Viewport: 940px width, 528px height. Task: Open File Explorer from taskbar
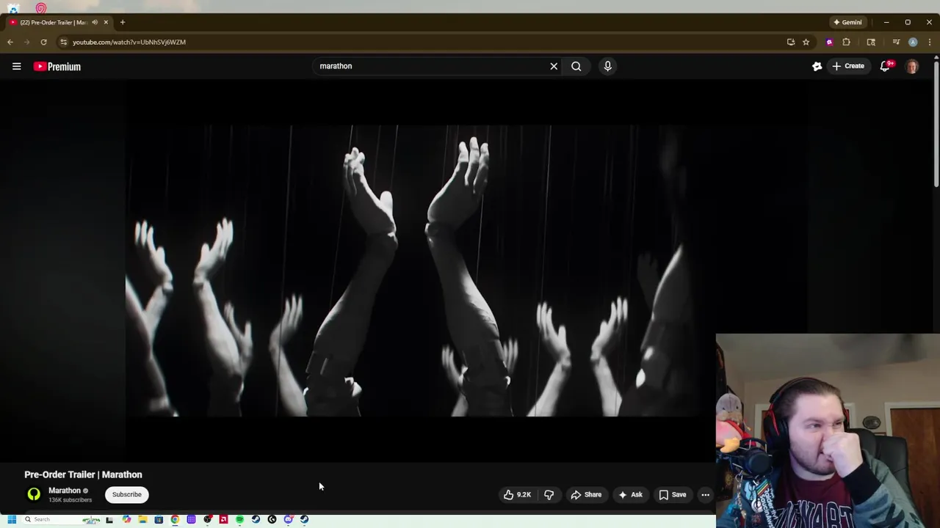tap(142, 519)
